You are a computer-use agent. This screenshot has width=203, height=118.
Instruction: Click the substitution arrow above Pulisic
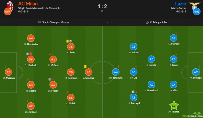click(67, 92)
